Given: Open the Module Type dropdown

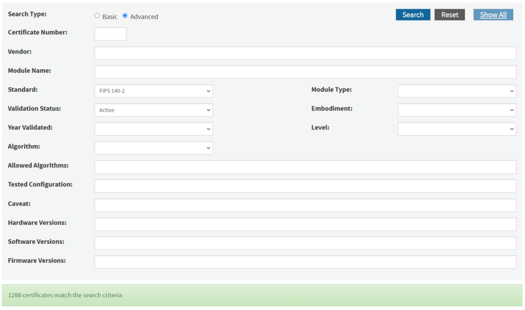Looking at the screenshot, I should [x=457, y=91].
